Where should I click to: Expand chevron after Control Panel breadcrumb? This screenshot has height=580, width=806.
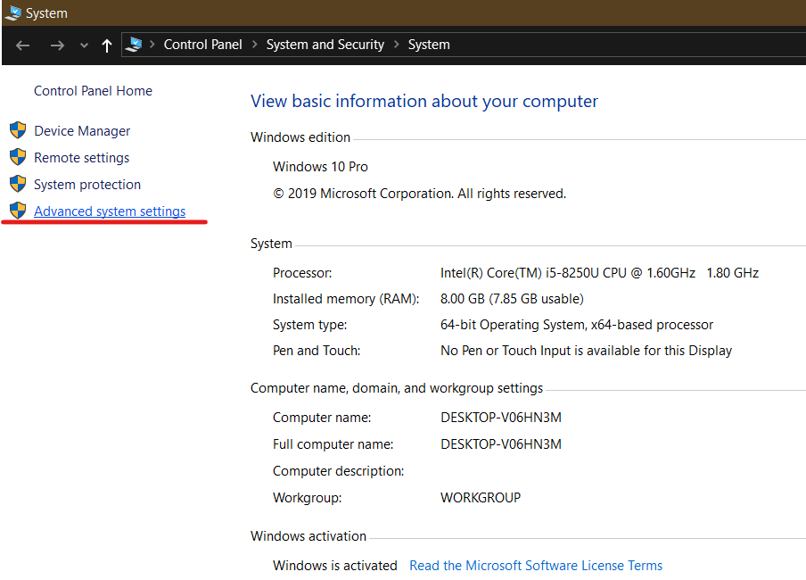254,45
